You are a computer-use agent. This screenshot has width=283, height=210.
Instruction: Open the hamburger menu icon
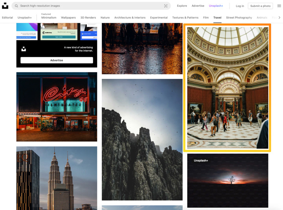coord(279,6)
